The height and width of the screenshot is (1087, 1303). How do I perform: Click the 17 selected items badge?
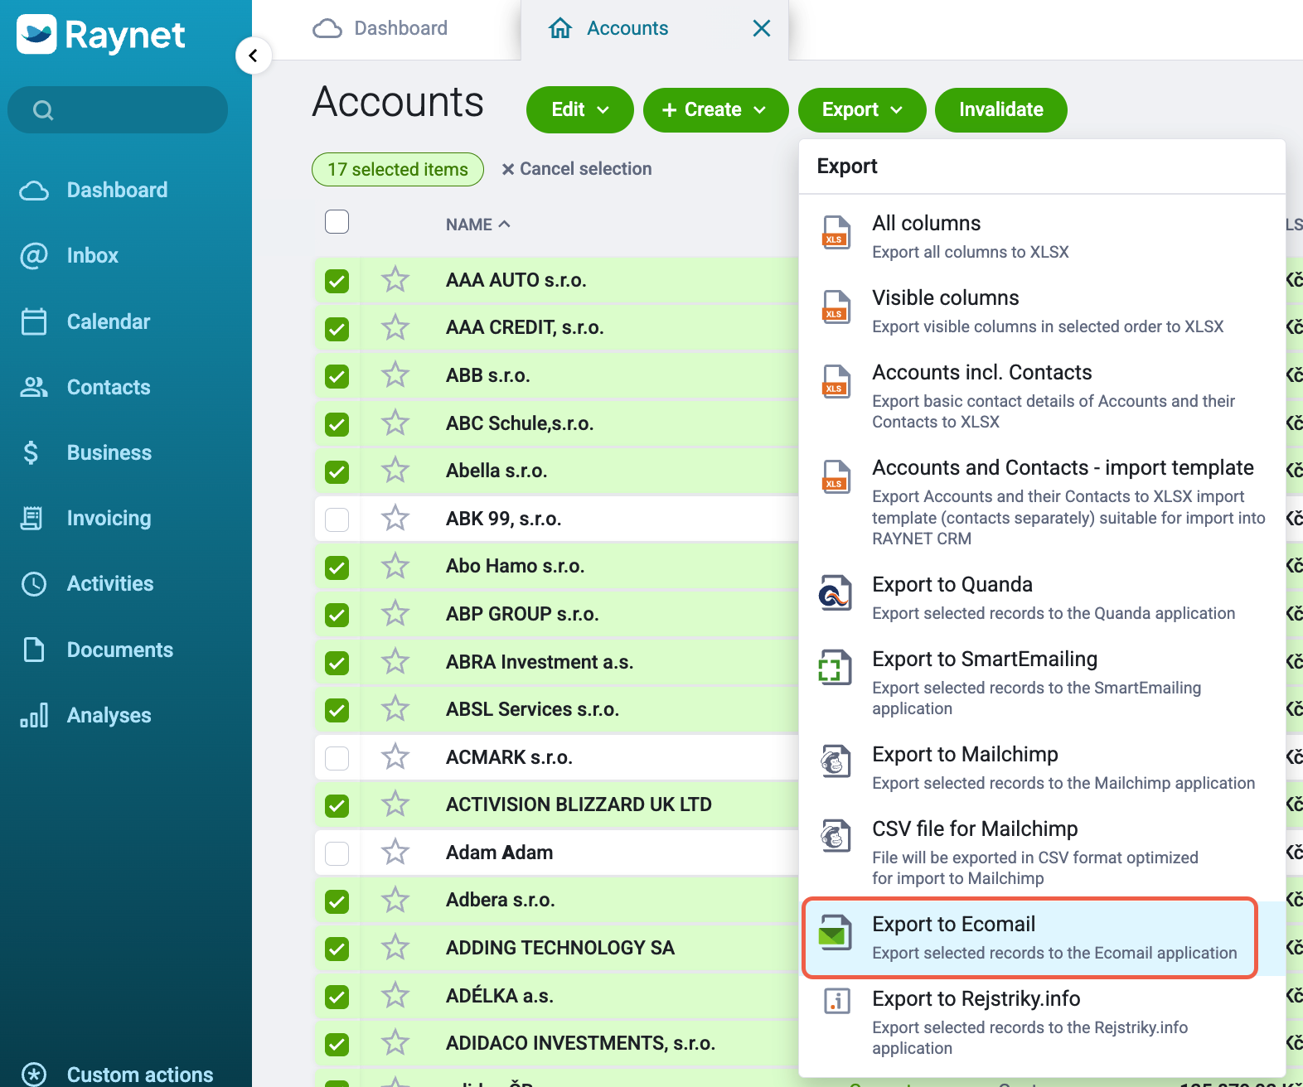398,169
